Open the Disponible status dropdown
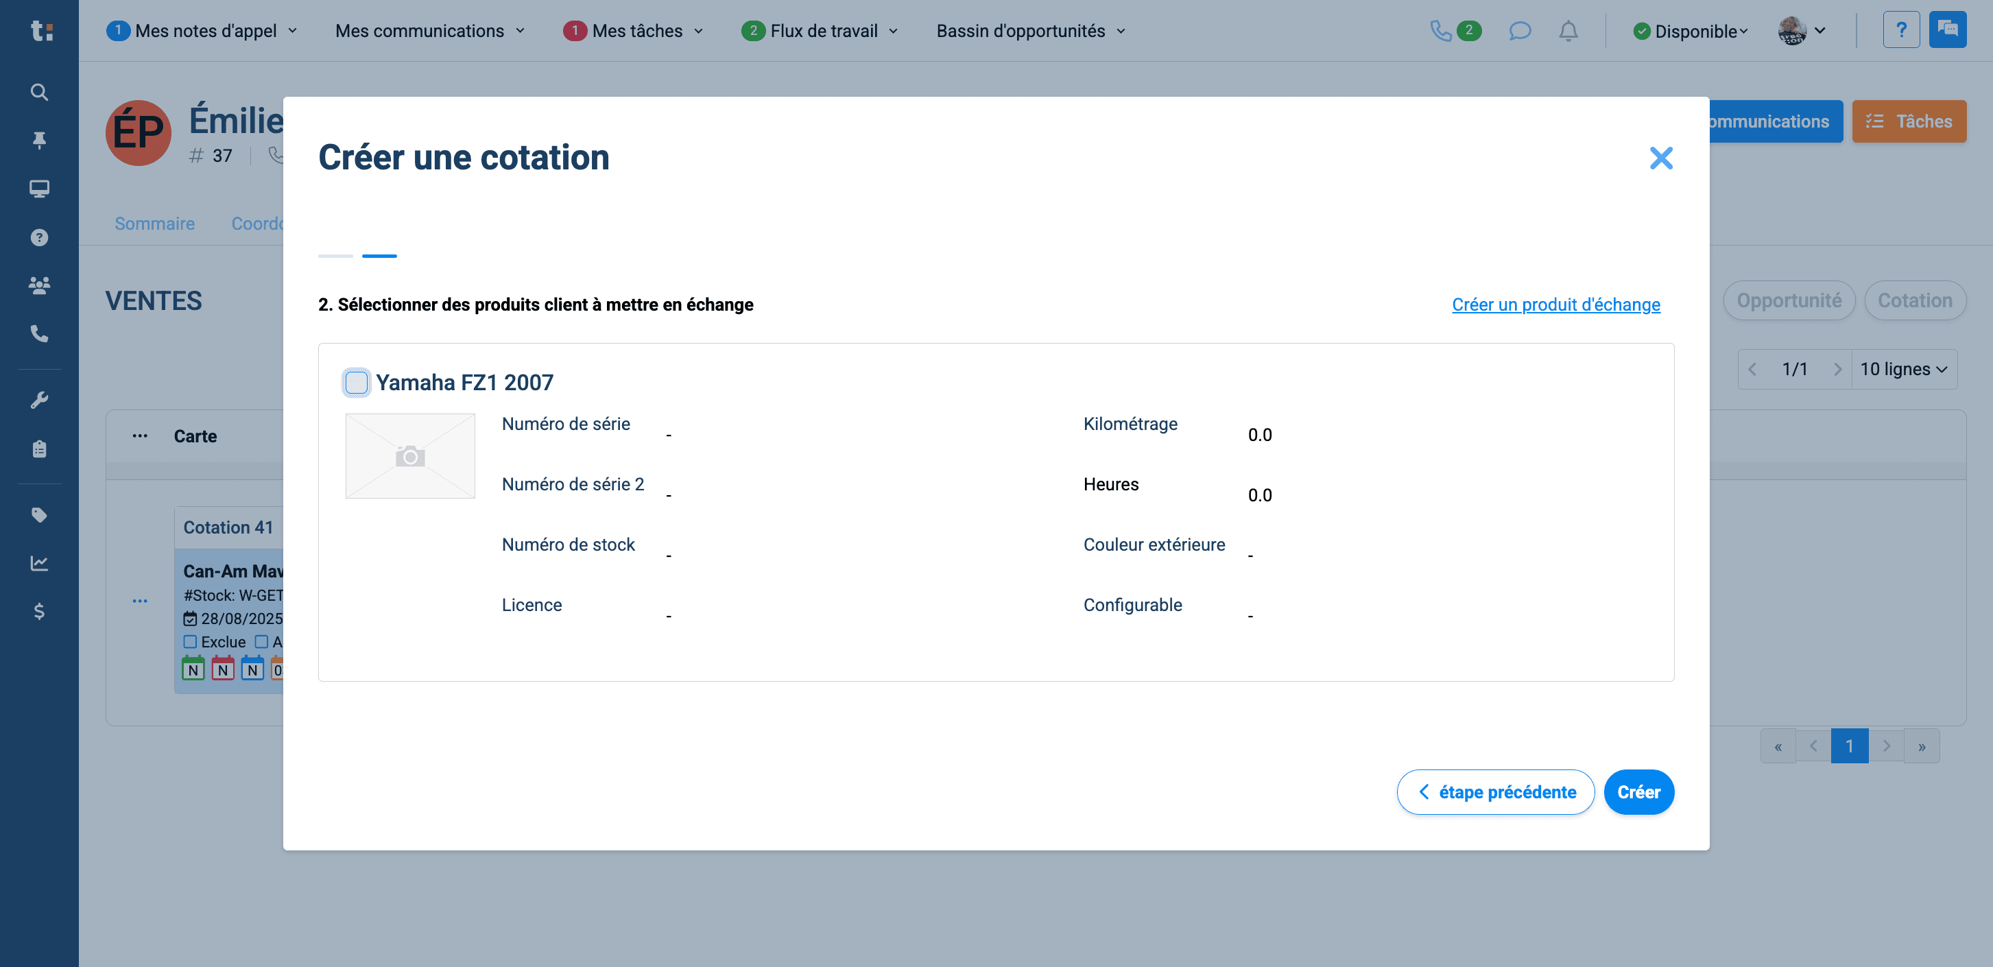This screenshot has height=967, width=1993. (1691, 31)
